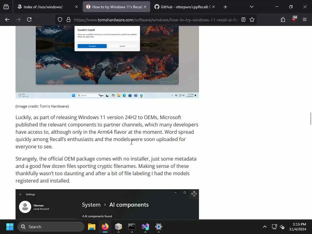This screenshot has width=312, height=234.
Task: Click the page vertical scrollbar thumb
Action: [310, 119]
